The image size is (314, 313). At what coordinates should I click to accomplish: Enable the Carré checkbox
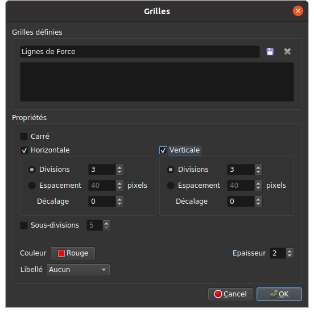pyautogui.click(x=24, y=137)
